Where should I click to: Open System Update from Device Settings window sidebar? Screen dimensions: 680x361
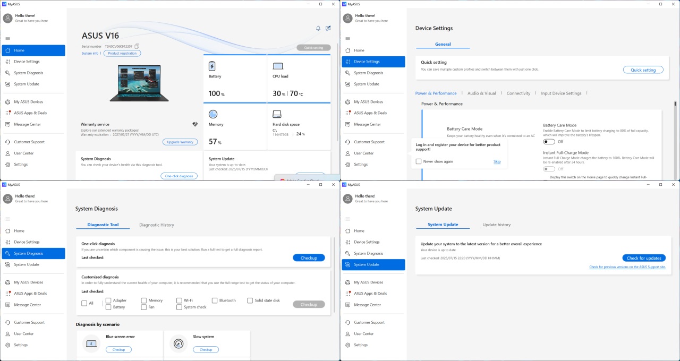[373, 84]
